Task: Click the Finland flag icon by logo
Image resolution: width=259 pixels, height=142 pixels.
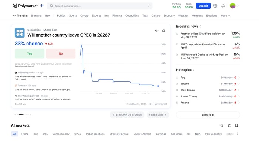Action: [x=42, y=6]
